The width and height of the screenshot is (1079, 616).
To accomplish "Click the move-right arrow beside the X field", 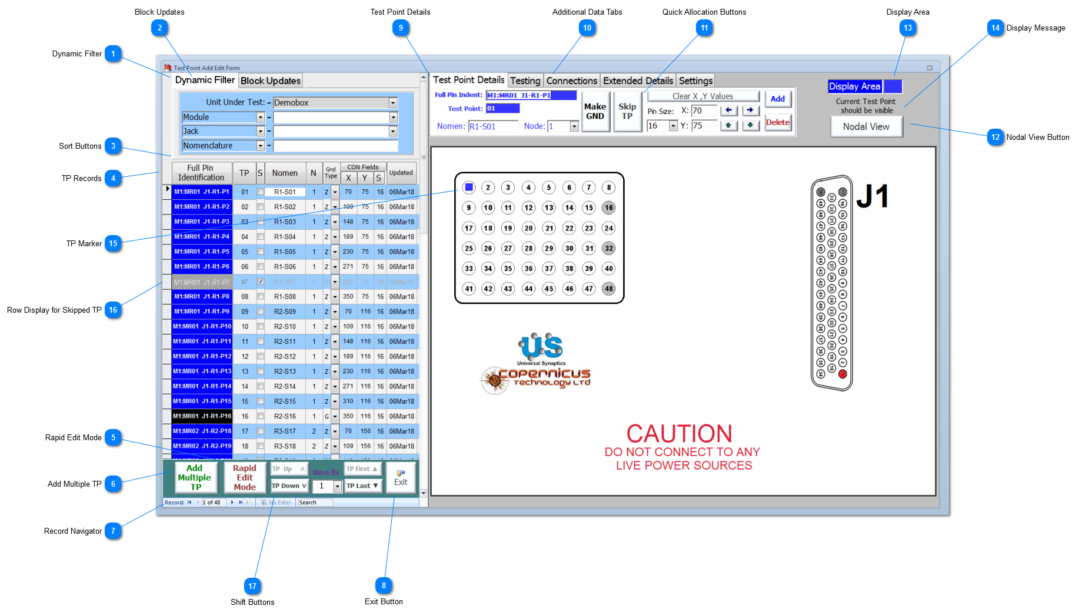I will tap(750, 111).
